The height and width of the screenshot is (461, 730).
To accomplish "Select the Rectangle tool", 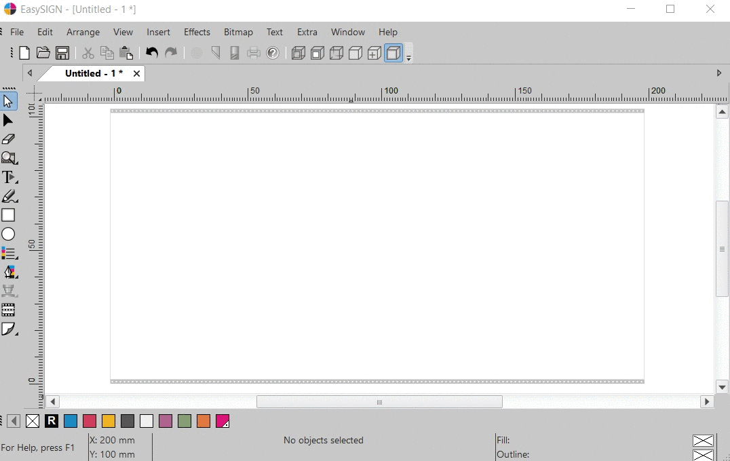I will 8,215.
